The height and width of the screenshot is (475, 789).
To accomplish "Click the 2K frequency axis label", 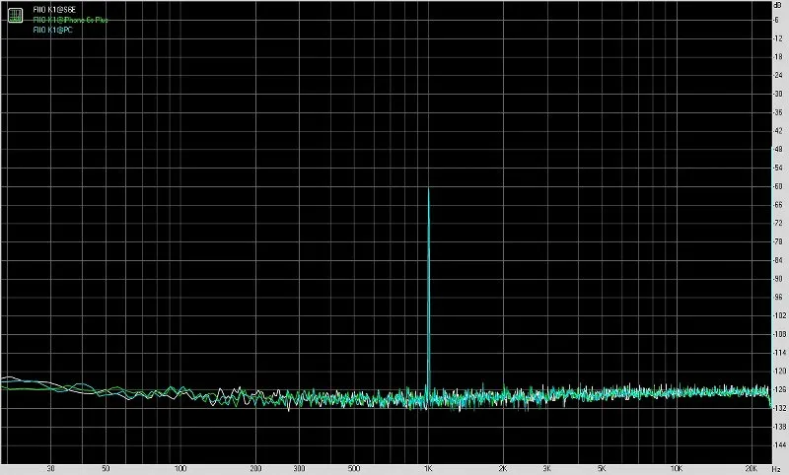I will click(503, 468).
